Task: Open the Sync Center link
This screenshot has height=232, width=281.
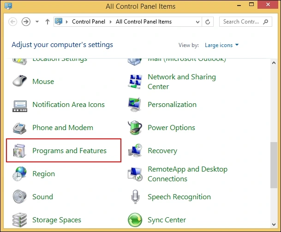Action: (x=167, y=220)
